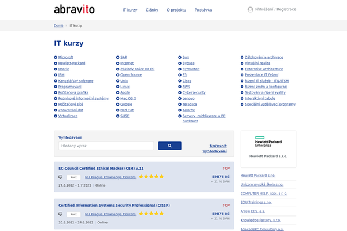Open the Cisco category
The image size is (347, 231).
[187, 81]
